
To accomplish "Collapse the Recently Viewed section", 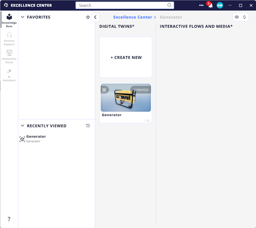I will point(23,126).
